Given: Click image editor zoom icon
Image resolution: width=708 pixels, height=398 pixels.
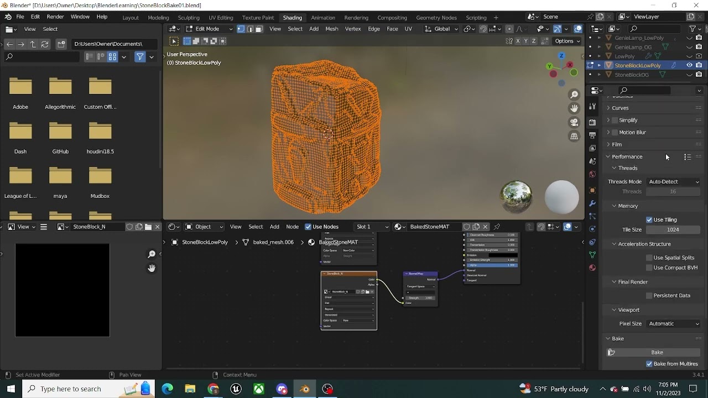Looking at the screenshot, I should click(152, 254).
